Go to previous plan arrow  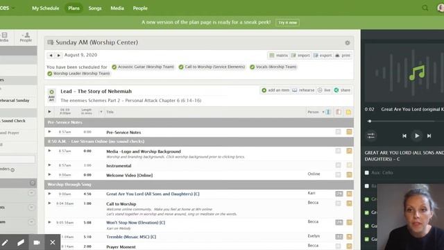51,56
